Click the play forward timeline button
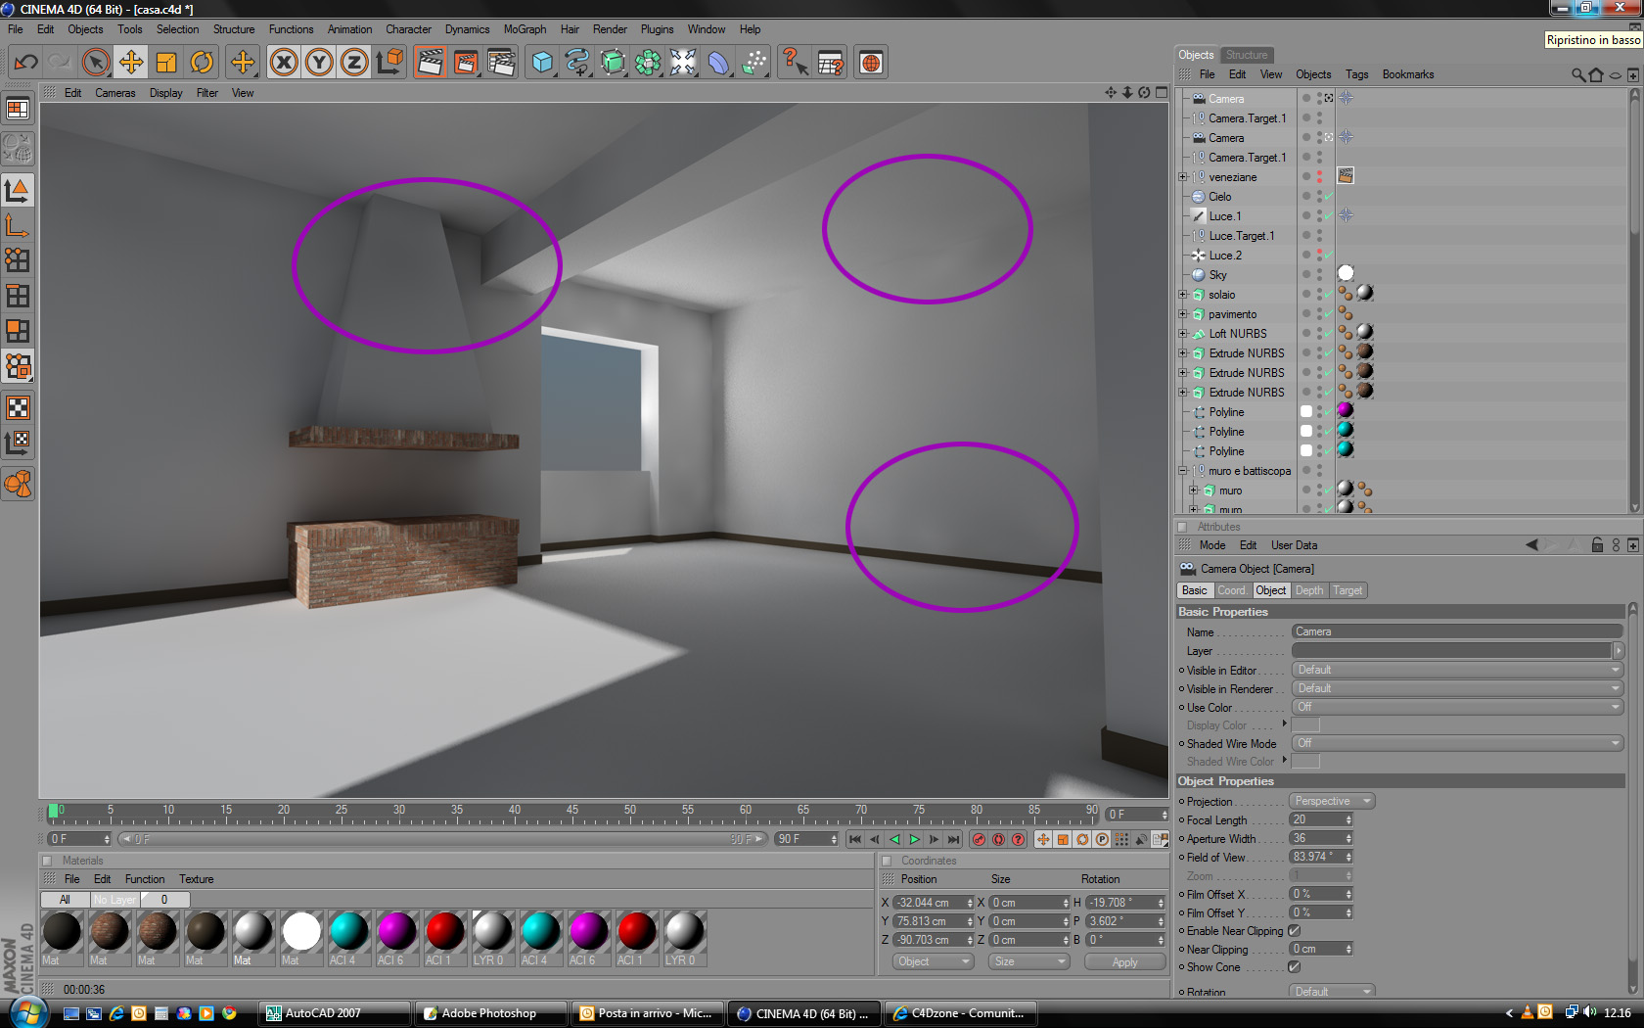The image size is (1644, 1028). [x=914, y=840]
